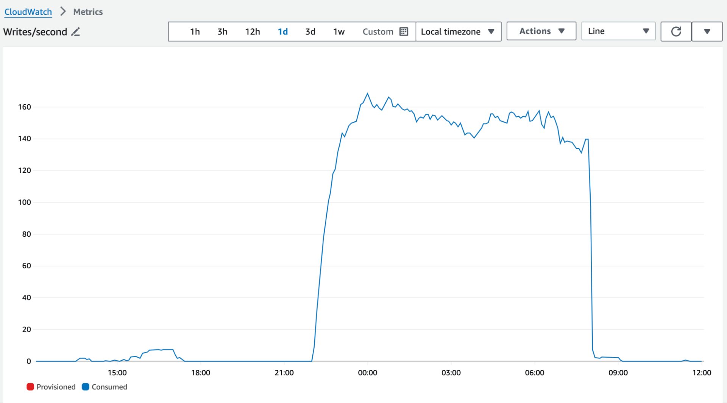Select the 3d time range
The height and width of the screenshot is (403, 727).
310,31
